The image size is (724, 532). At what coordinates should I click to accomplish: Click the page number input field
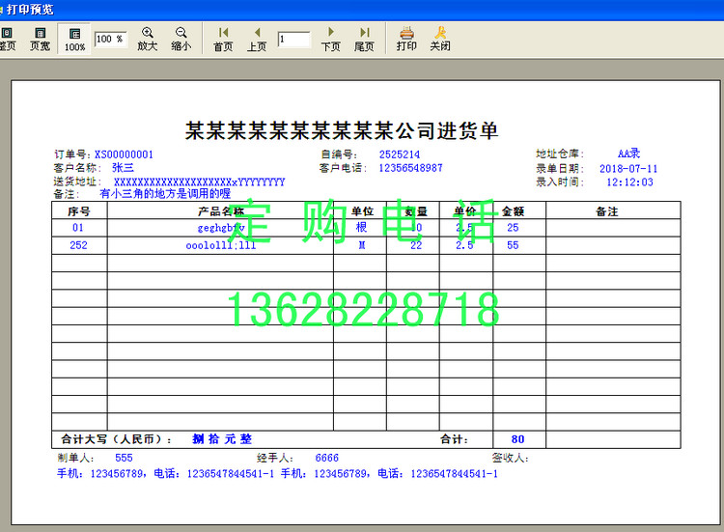pos(293,40)
